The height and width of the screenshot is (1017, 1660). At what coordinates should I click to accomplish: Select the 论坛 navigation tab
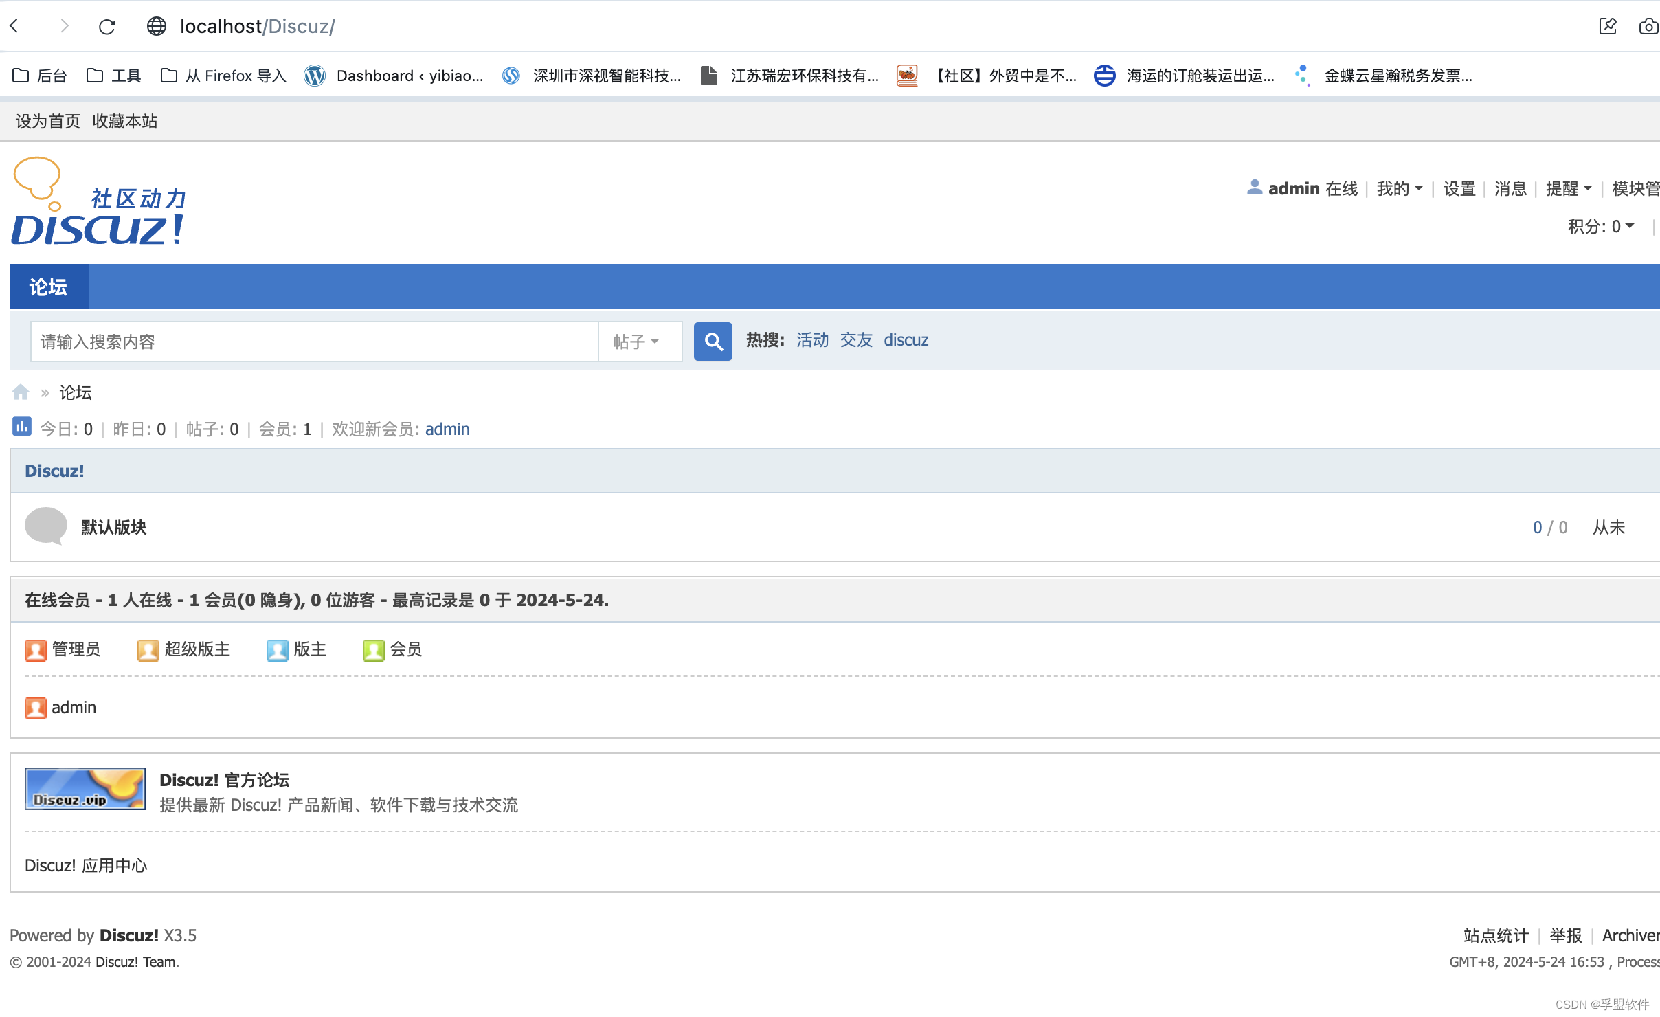tap(49, 287)
